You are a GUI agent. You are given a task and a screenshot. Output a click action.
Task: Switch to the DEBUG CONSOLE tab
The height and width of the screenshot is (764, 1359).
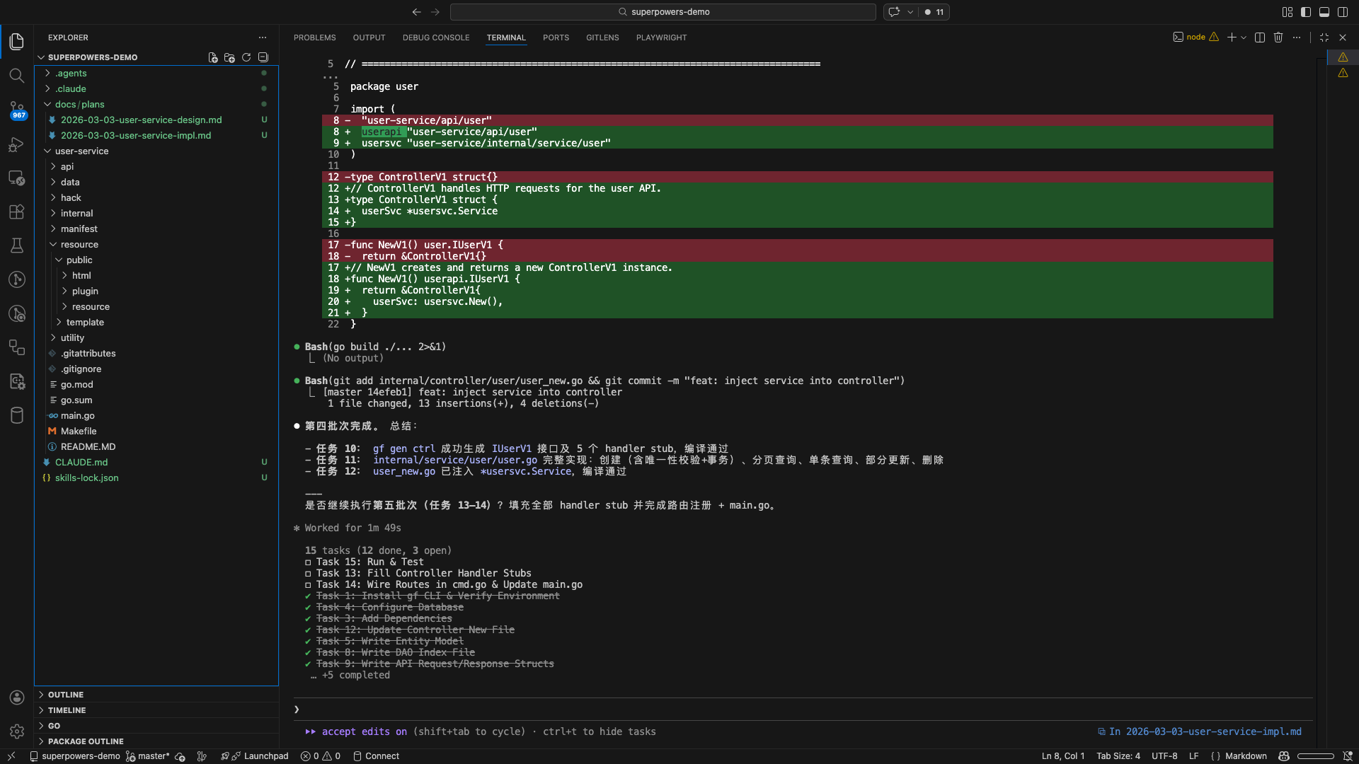coord(436,37)
